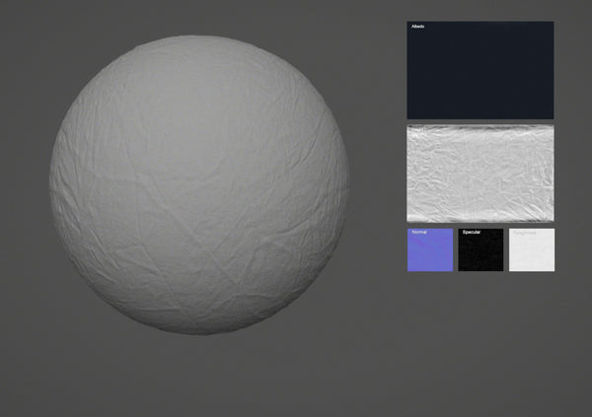The image size is (592, 417).
Task: Select the black Specular map thumbnail
Action: [x=481, y=253]
